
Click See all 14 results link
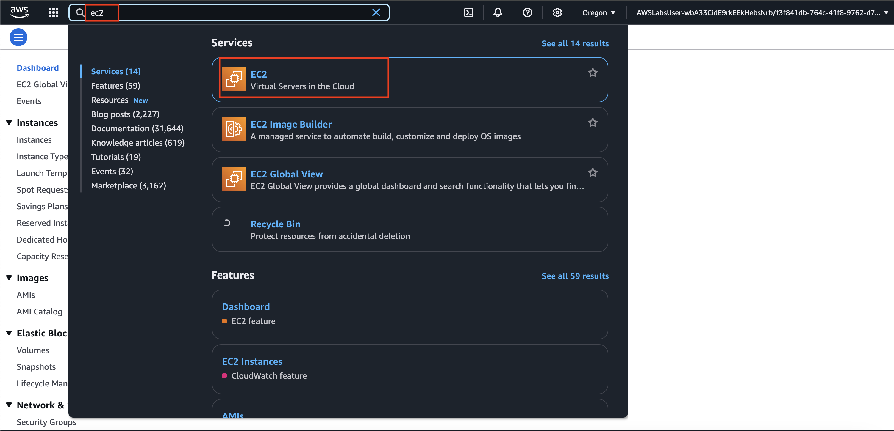(575, 43)
